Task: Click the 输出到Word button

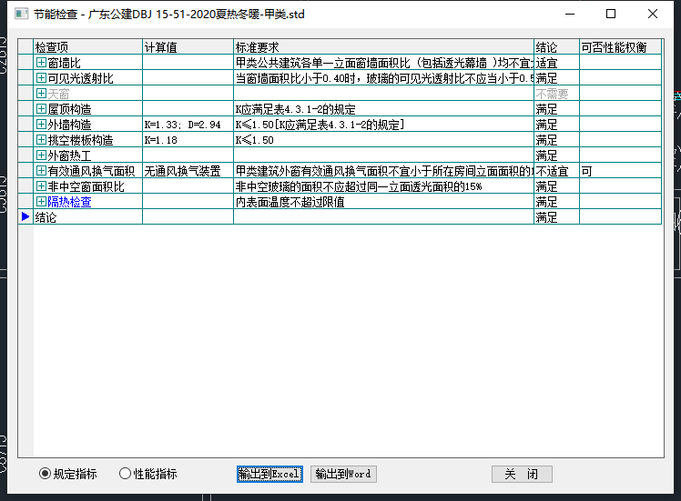Action: click(343, 474)
